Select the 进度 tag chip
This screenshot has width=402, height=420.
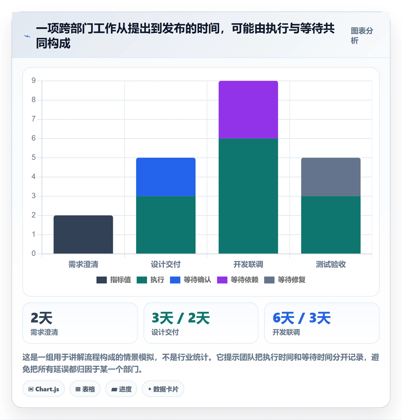click(121, 389)
